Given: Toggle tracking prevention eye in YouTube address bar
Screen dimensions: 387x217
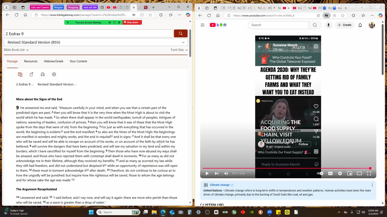Looking at the screenshot, I should [x=327, y=15].
